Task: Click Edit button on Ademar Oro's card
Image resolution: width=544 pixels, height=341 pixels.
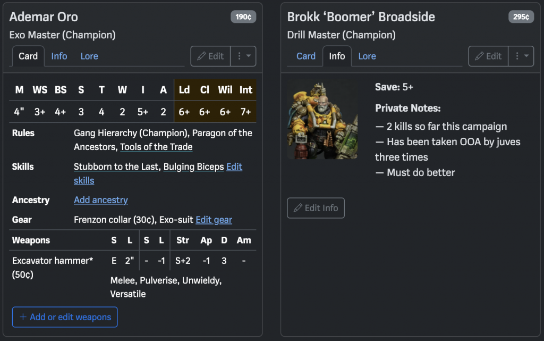Action: tap(210, 56)
